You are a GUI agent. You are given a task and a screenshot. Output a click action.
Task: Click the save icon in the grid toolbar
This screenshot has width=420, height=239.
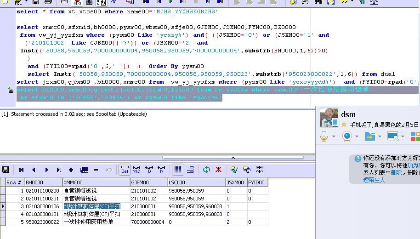6,170
